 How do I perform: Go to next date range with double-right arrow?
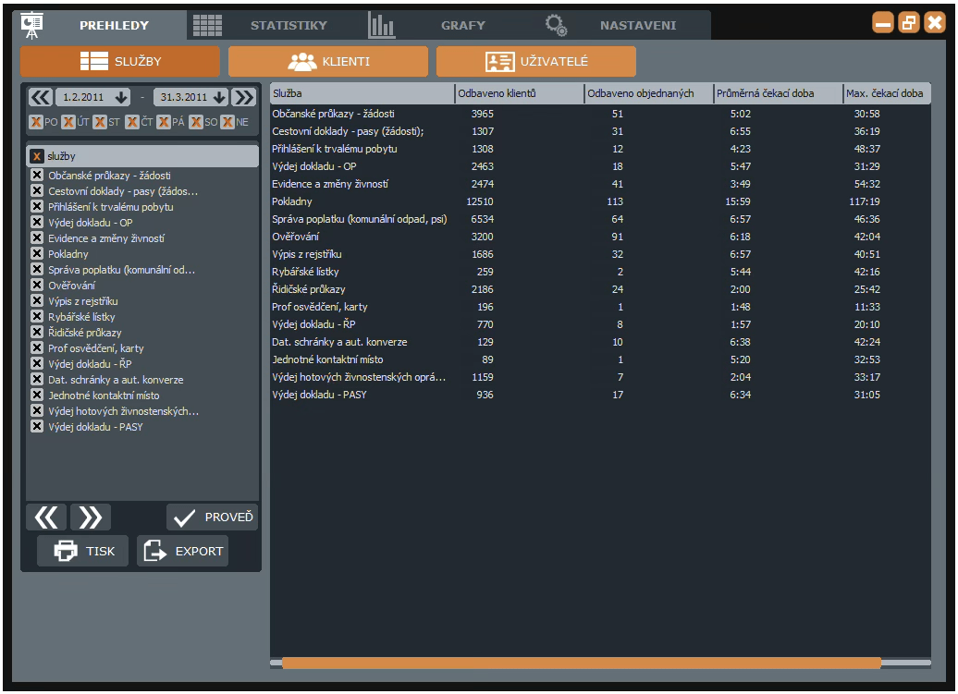pyautogui.click(x=244, y=97)
